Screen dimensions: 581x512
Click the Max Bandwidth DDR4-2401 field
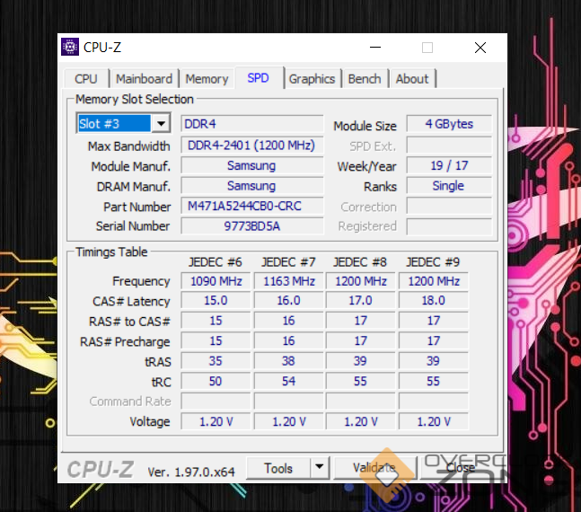[x=251, y=146]
